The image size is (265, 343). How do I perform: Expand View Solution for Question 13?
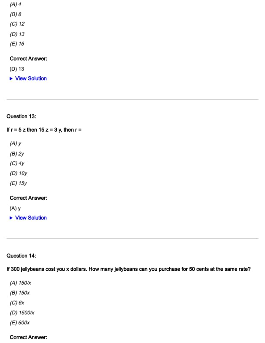point(30,218)
